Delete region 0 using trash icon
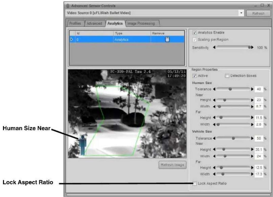 click(x=167, y=40)
